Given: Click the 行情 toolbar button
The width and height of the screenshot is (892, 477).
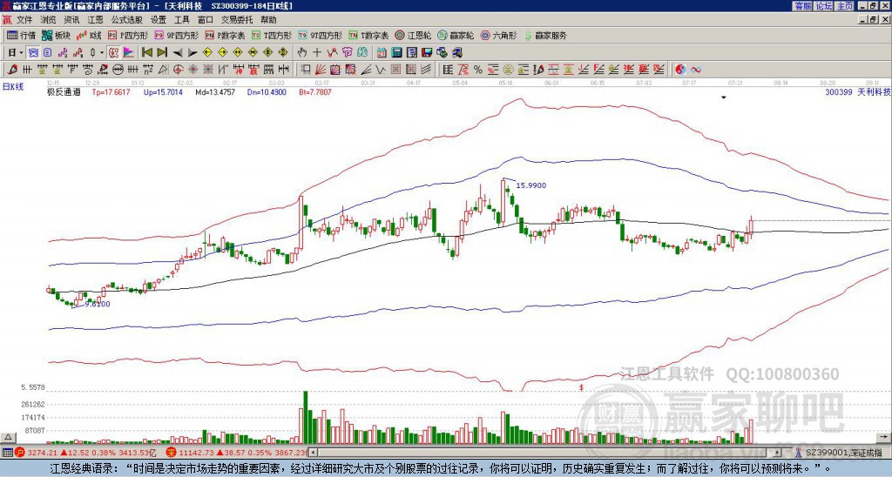Looking at the screenshot, I should tap(21, 35).
